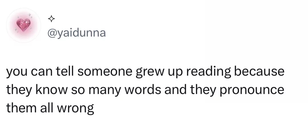Screen dimensions: 308x135
Task: Click the four-point sparkle display name
Action: pyautogui.click(x=51, y=19)
